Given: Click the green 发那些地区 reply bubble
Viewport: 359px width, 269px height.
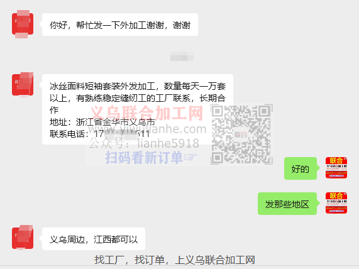Looking at the screenshot, I should coord(287,204).
